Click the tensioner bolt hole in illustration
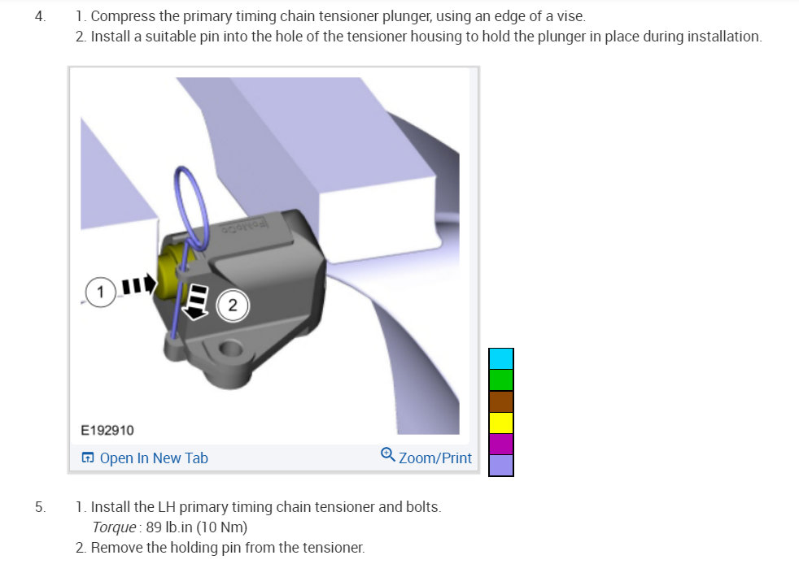799x564 pixels. point(231,349)
